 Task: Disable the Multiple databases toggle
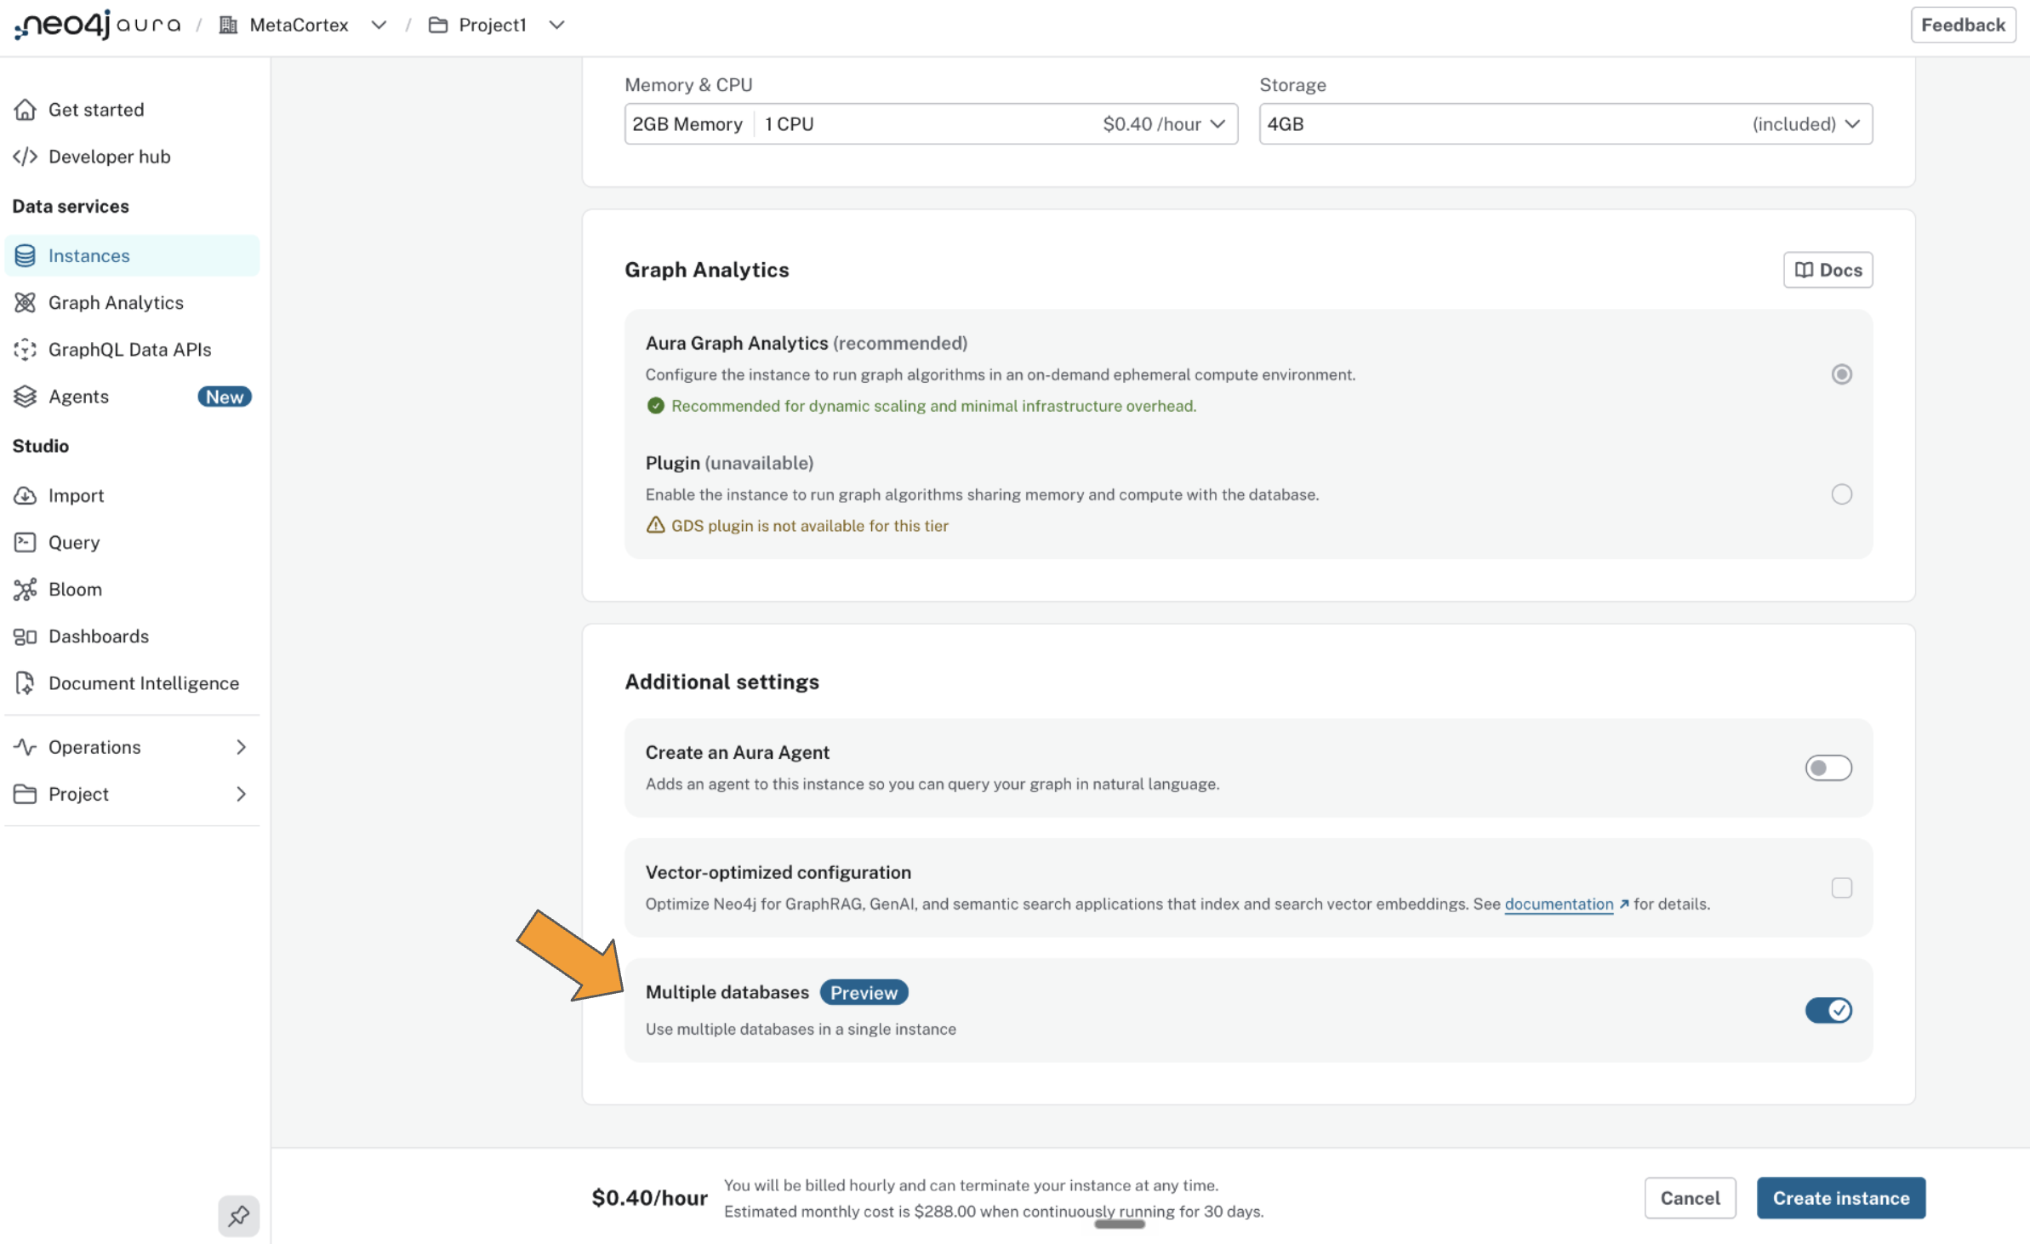pos(1828,1010)
